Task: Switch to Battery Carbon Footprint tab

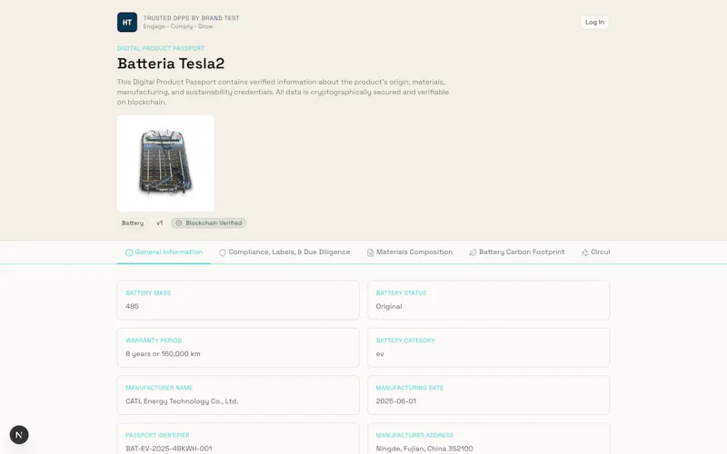Action: click(x=517, y=252)
